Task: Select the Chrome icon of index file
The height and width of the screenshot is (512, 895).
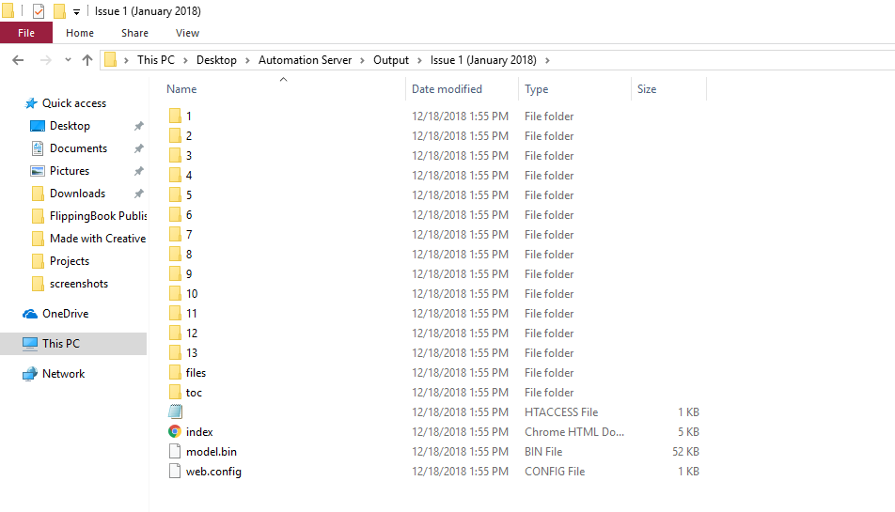Action: tap(175, 431)
